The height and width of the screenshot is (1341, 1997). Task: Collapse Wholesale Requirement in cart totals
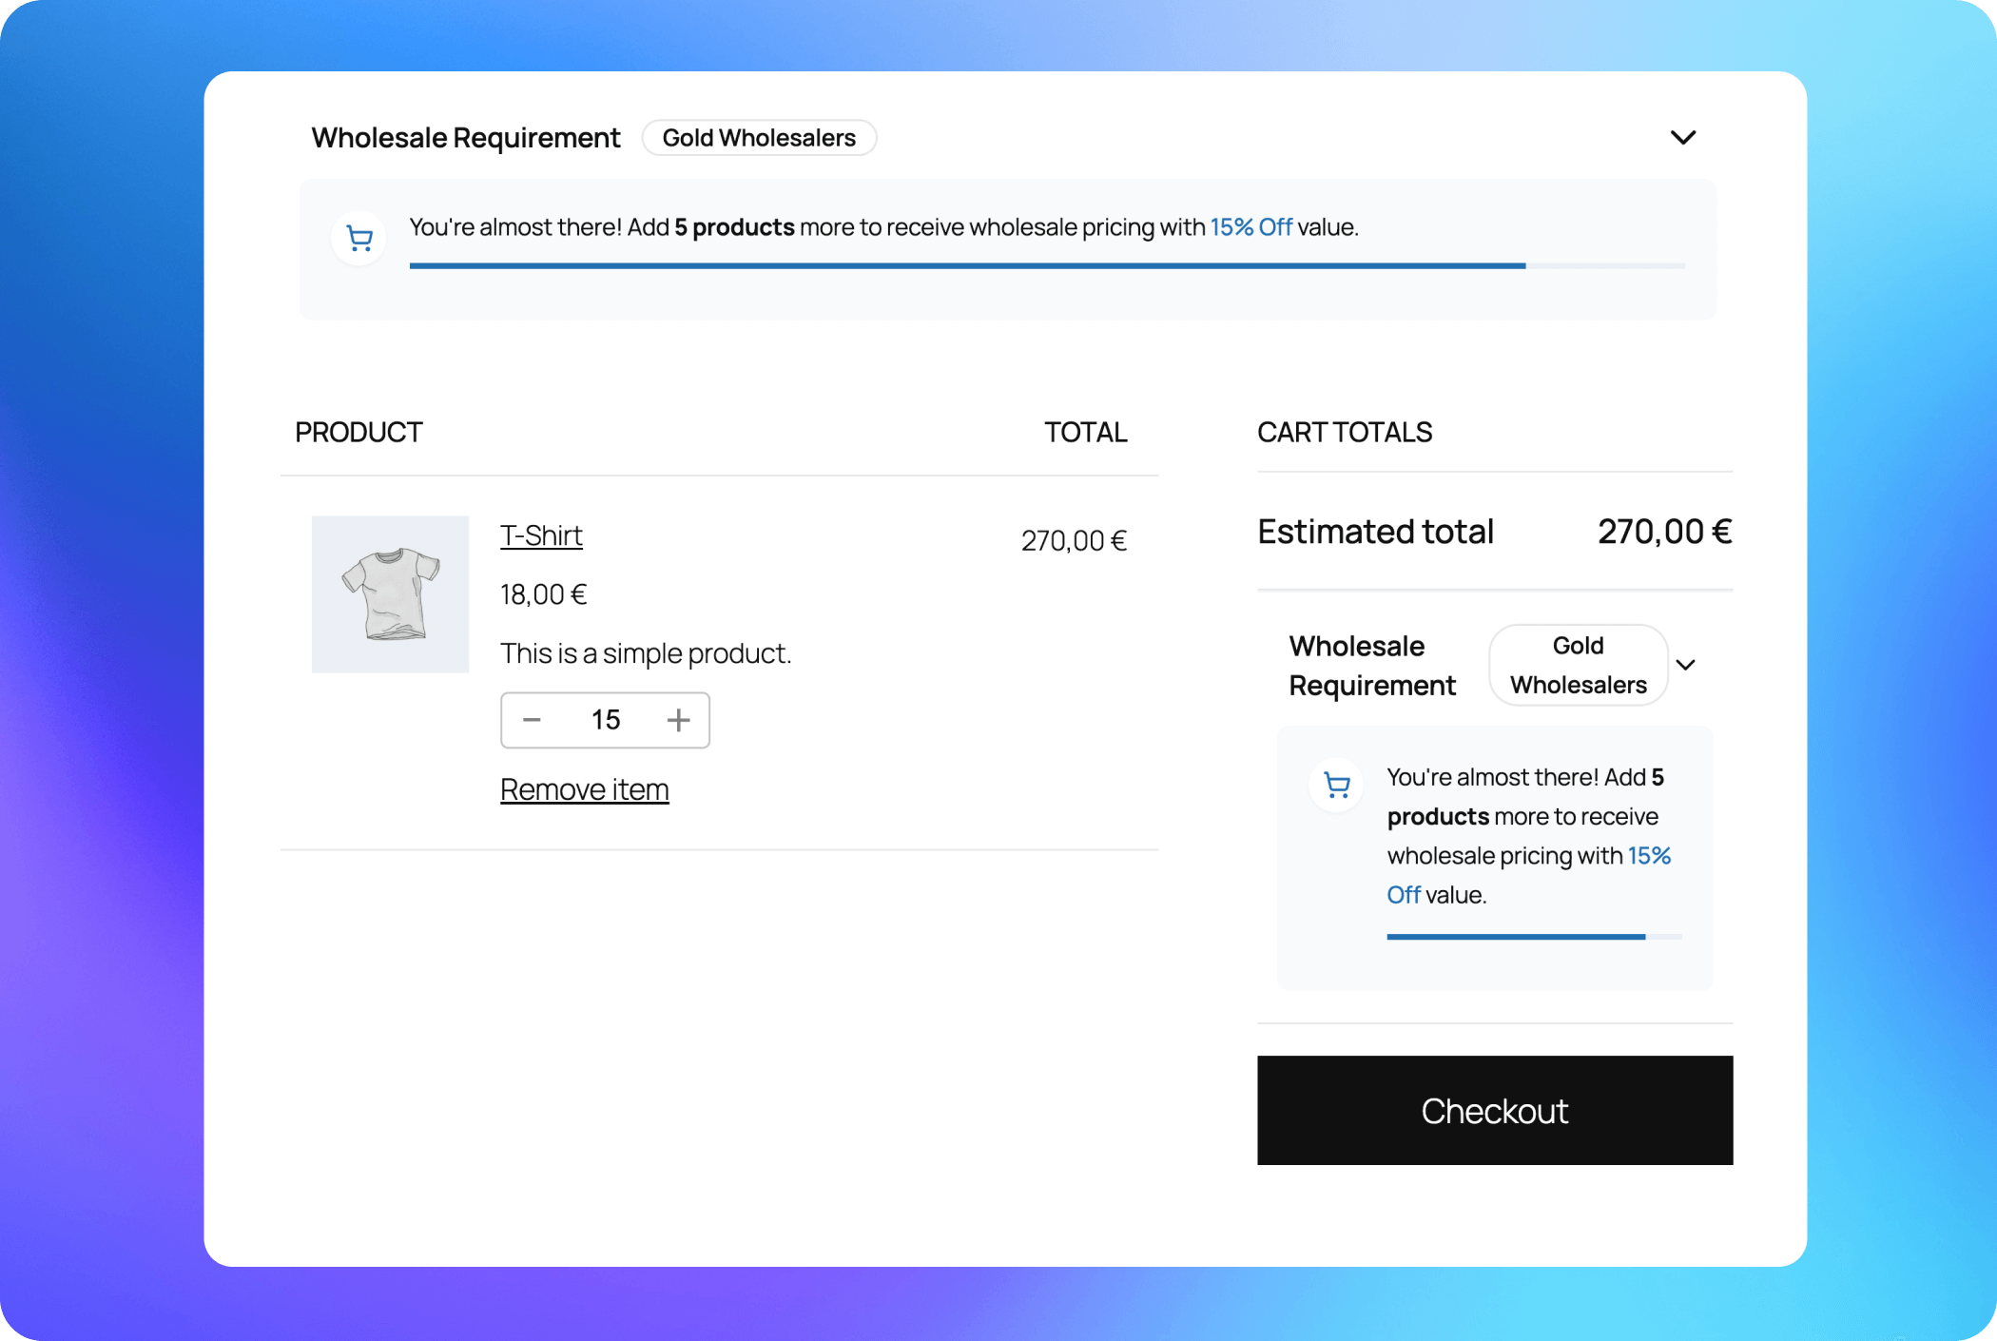(x=1685, y=665)
